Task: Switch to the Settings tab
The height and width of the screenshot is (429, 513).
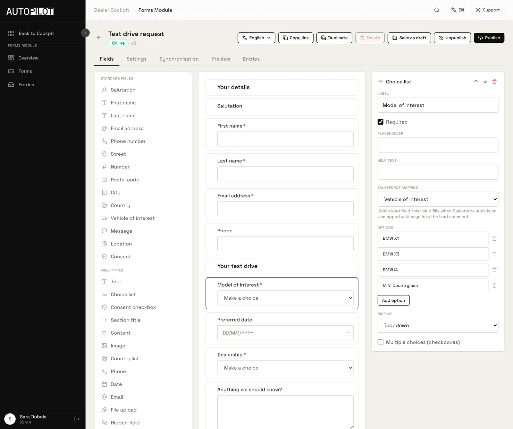Action: click(x=137, y=59)
